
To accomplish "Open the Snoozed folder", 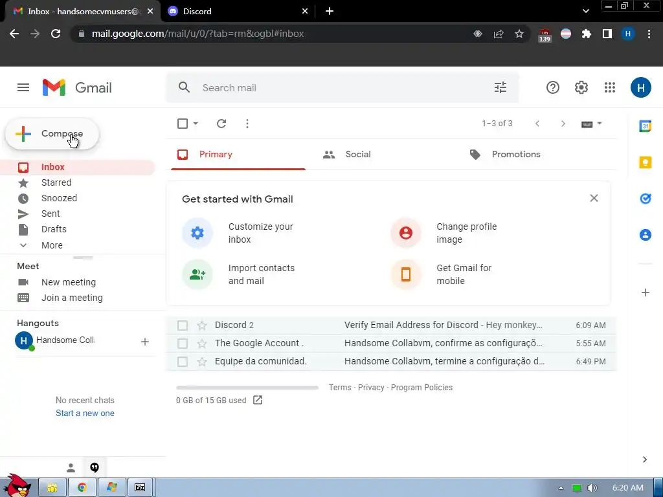I will [59, 198].
